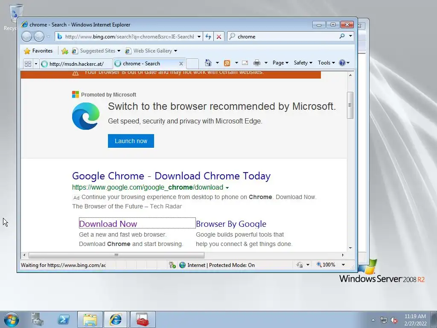Viewport: 437px width, 328px height.
Task: Click the horizontal scrollbar thumb
Action: click(x=117, y=255)
